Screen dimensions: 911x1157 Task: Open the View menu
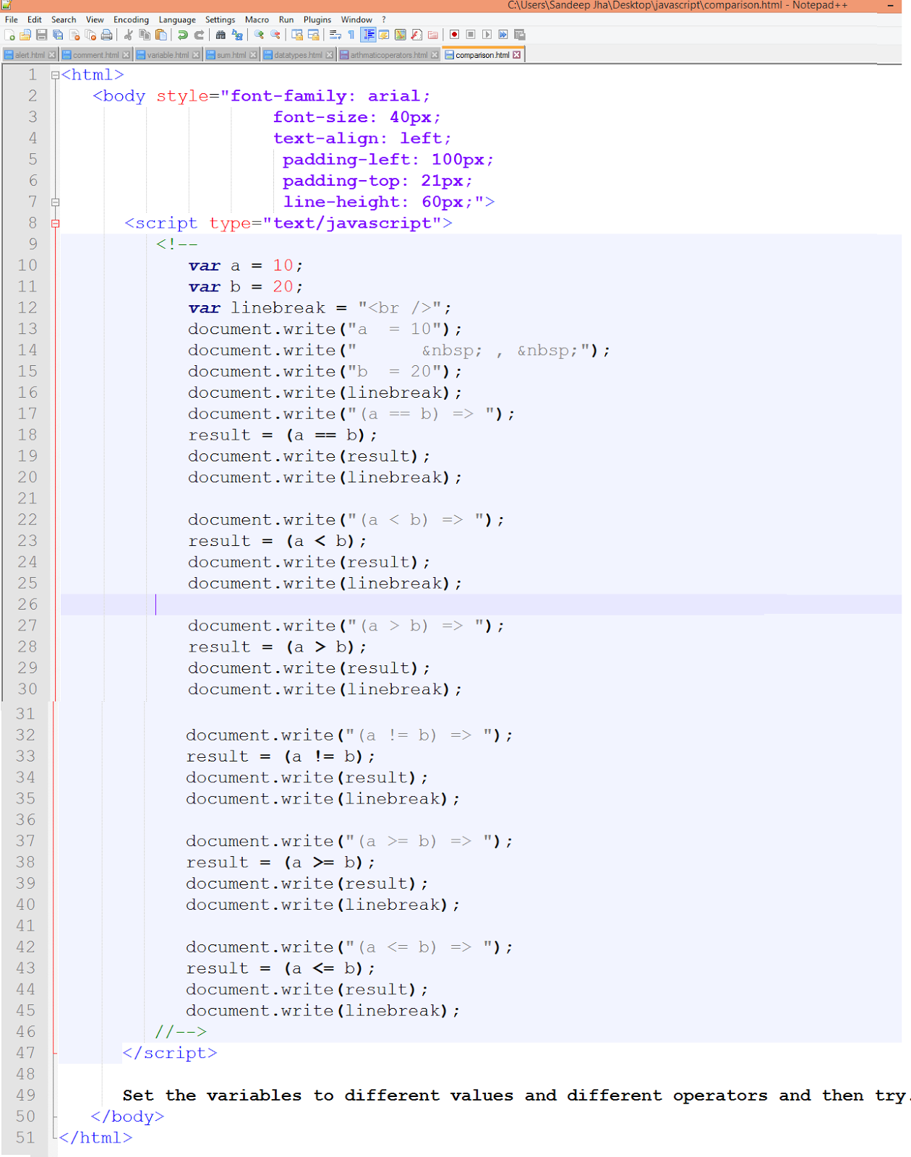95,20
